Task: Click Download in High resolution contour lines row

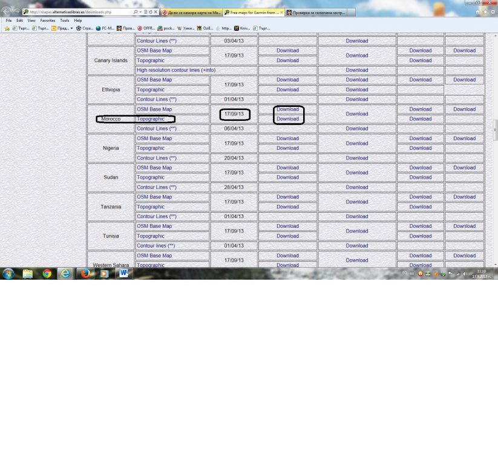Action: 357,70
